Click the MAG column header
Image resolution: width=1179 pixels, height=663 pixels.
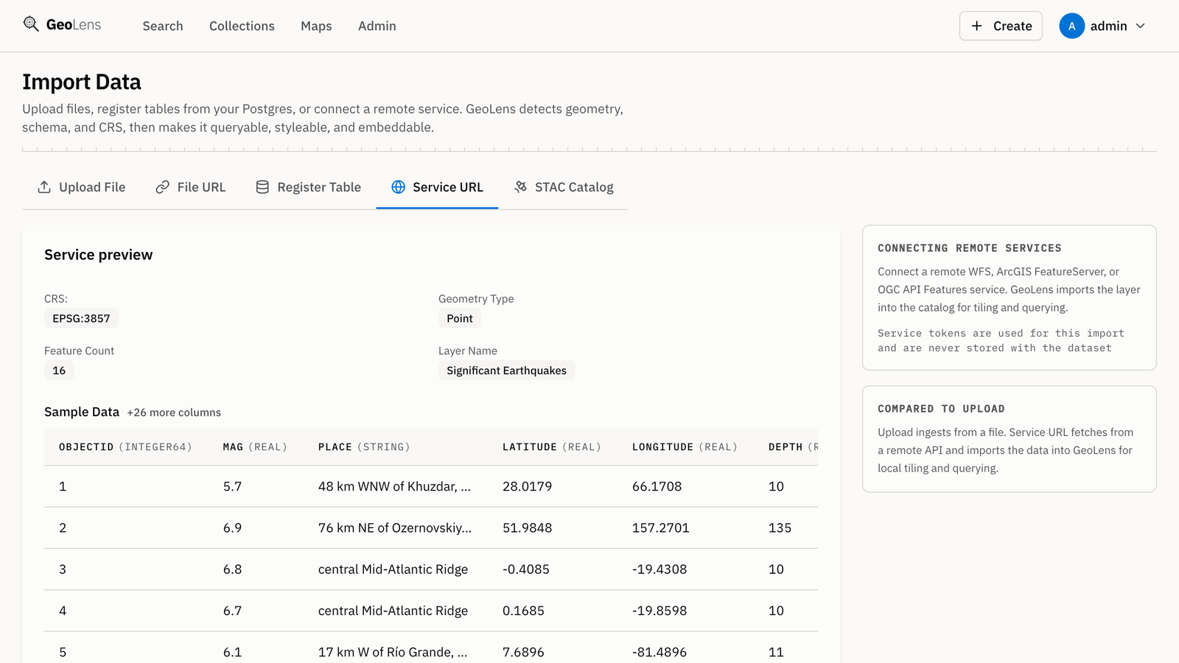[x=255, y=447]
